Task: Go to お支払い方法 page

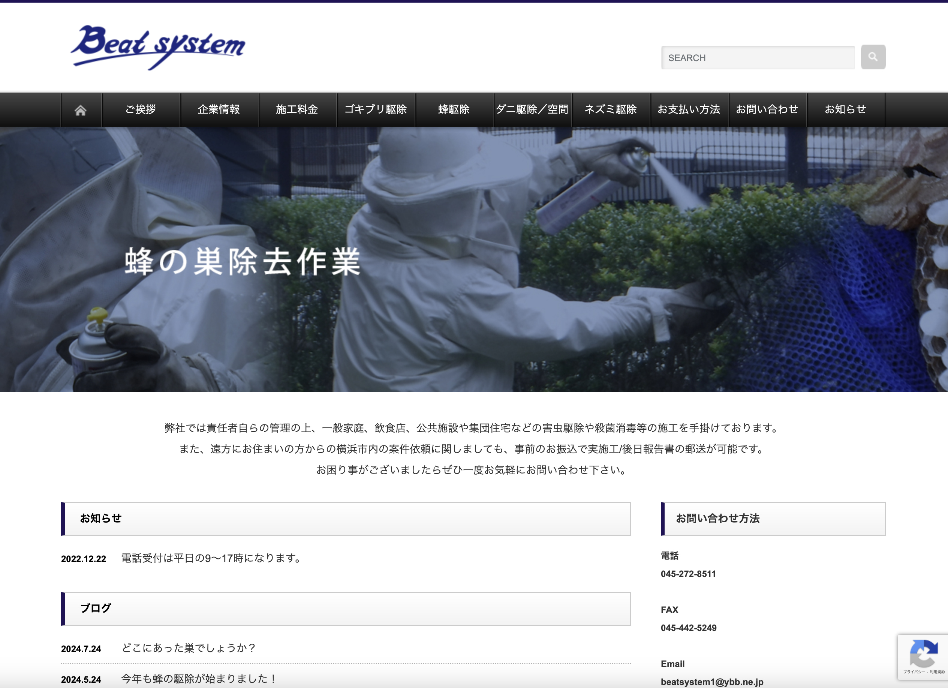Action: 689,109
